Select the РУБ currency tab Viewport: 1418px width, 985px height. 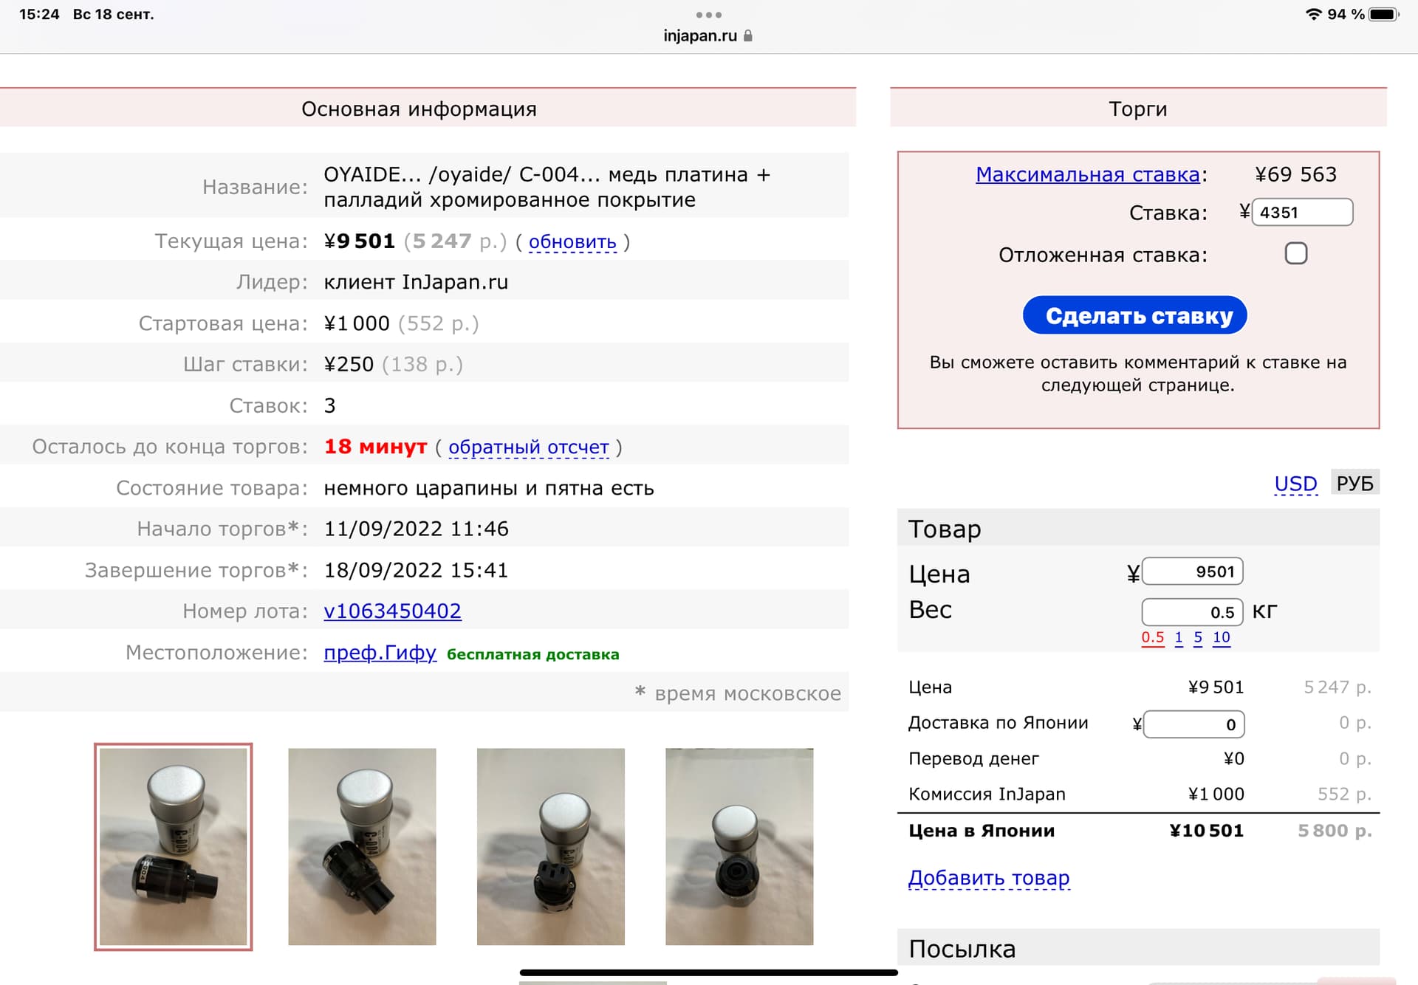(1355, 483)
